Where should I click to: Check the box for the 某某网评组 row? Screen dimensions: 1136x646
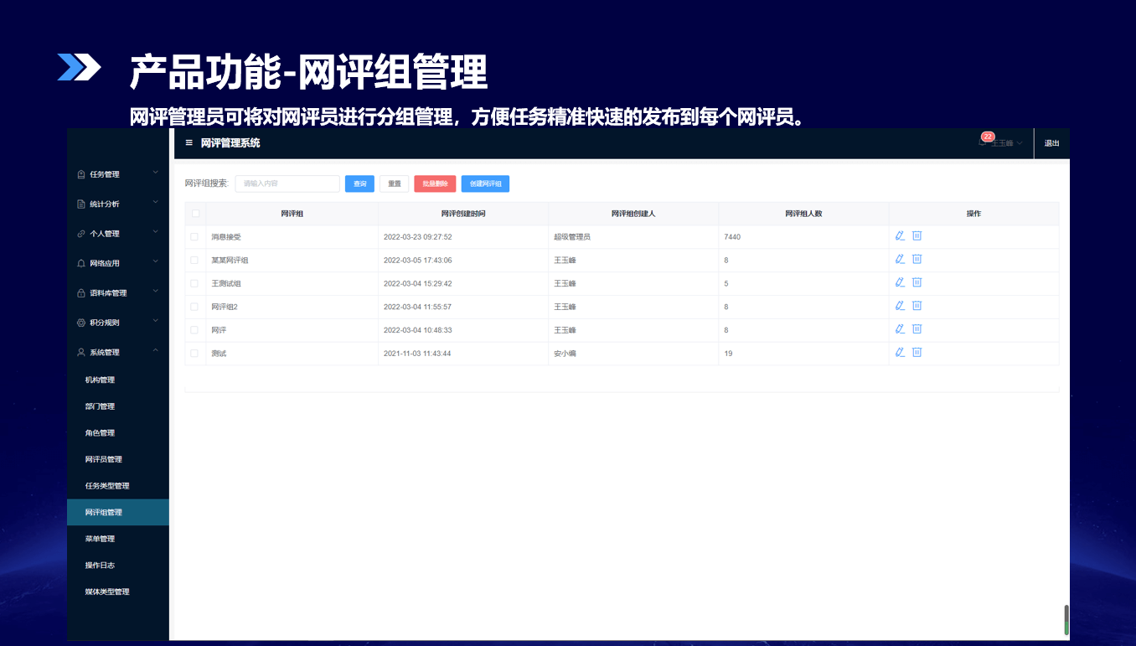click(x=194, y=260)
